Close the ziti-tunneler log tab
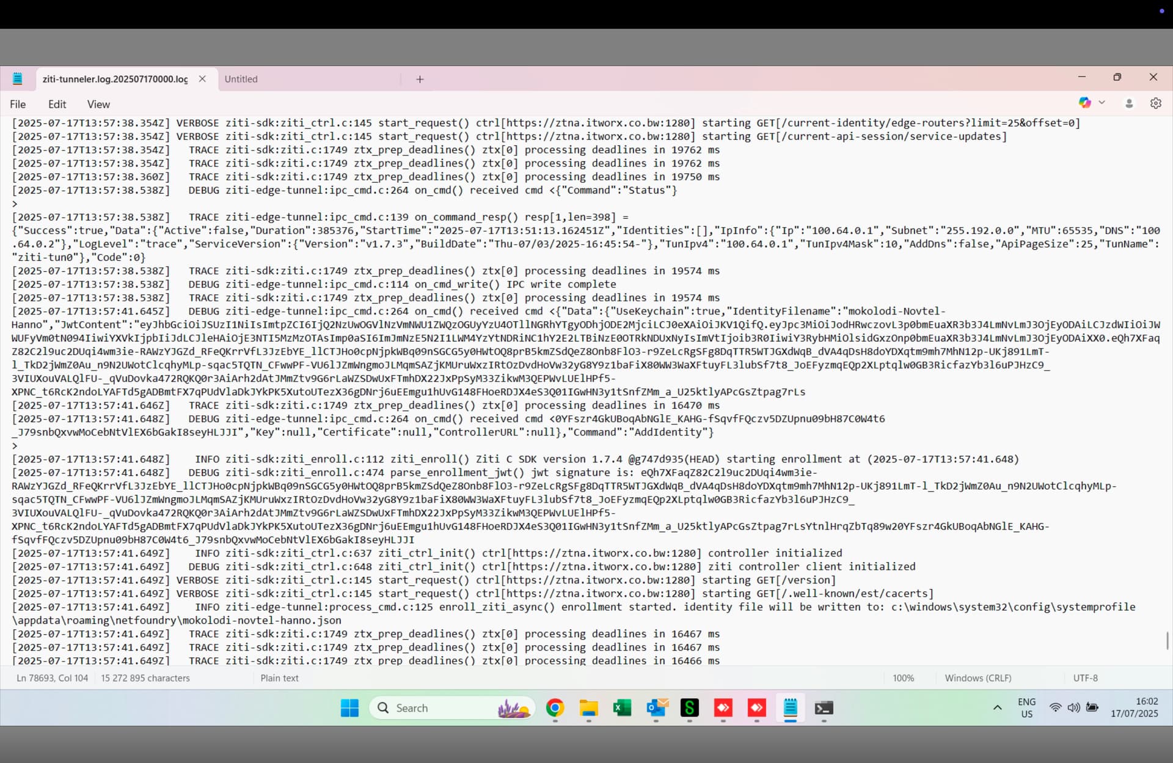The image size is (1173, 763). [202, 79]
